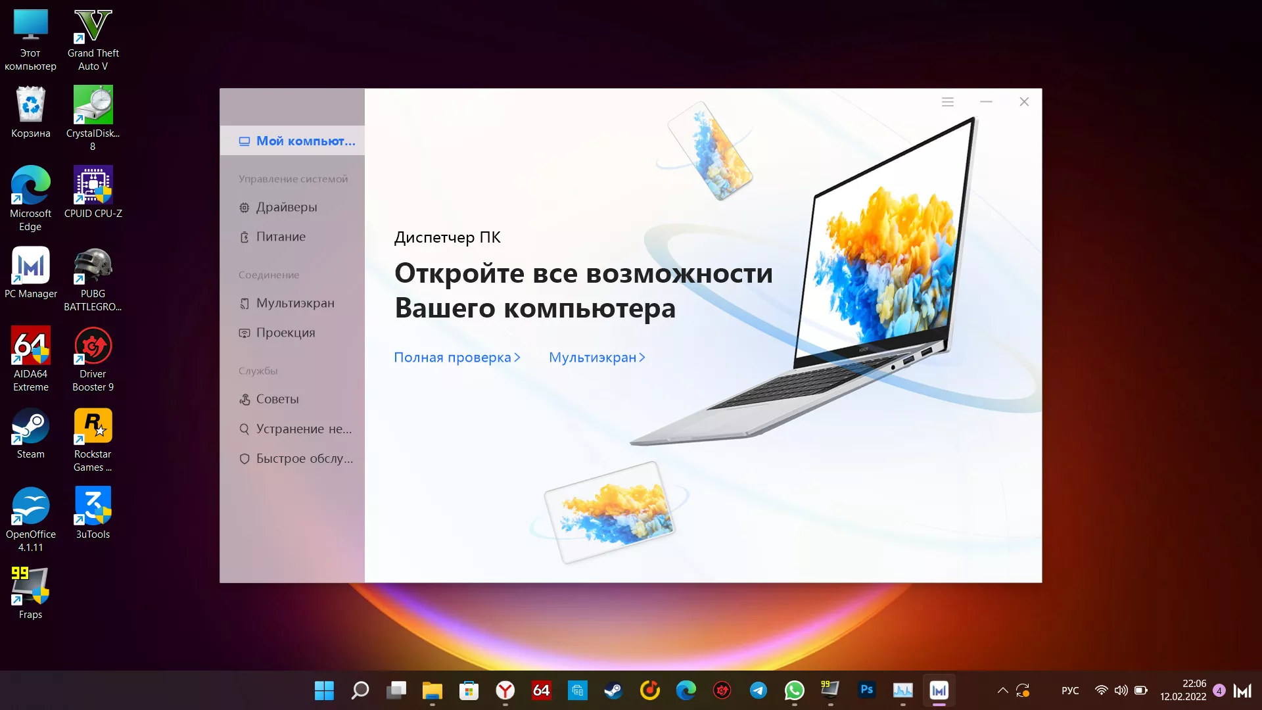The height and width of the screenshot is (710, 1262).
Task: Launch CPUID CPU-Z tool
Action: [x=93, y=191]
